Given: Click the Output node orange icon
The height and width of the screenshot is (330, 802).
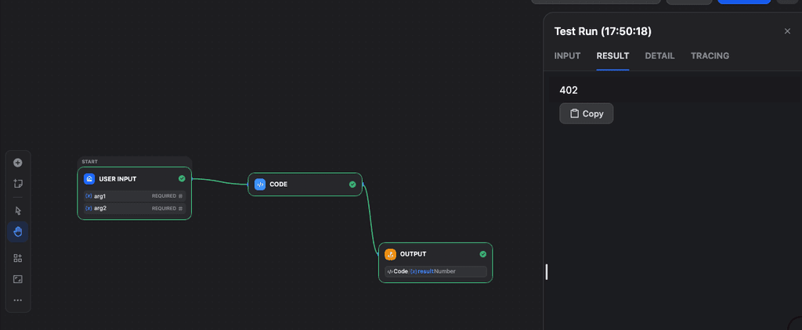Looking at the screenshot, I should click(x=390, y=254).
